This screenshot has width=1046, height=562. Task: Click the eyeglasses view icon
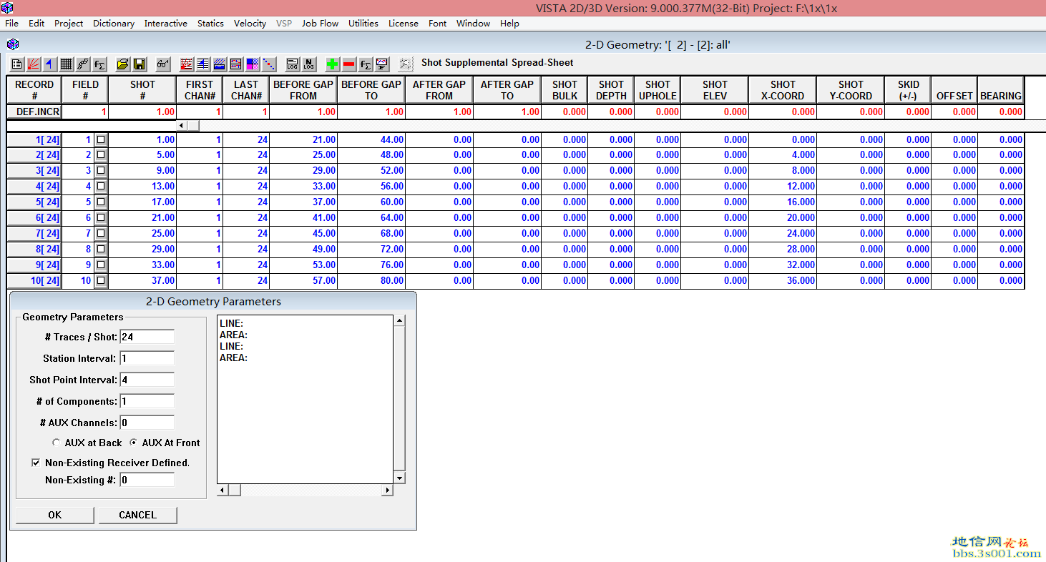point(163,64)
